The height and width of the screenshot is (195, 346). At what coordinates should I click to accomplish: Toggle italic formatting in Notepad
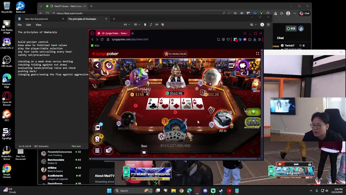[151, 25]
